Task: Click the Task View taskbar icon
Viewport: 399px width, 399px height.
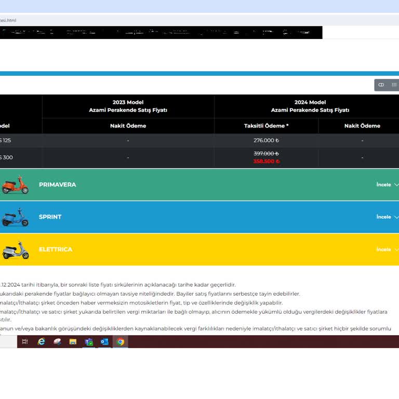Action: 25,341
